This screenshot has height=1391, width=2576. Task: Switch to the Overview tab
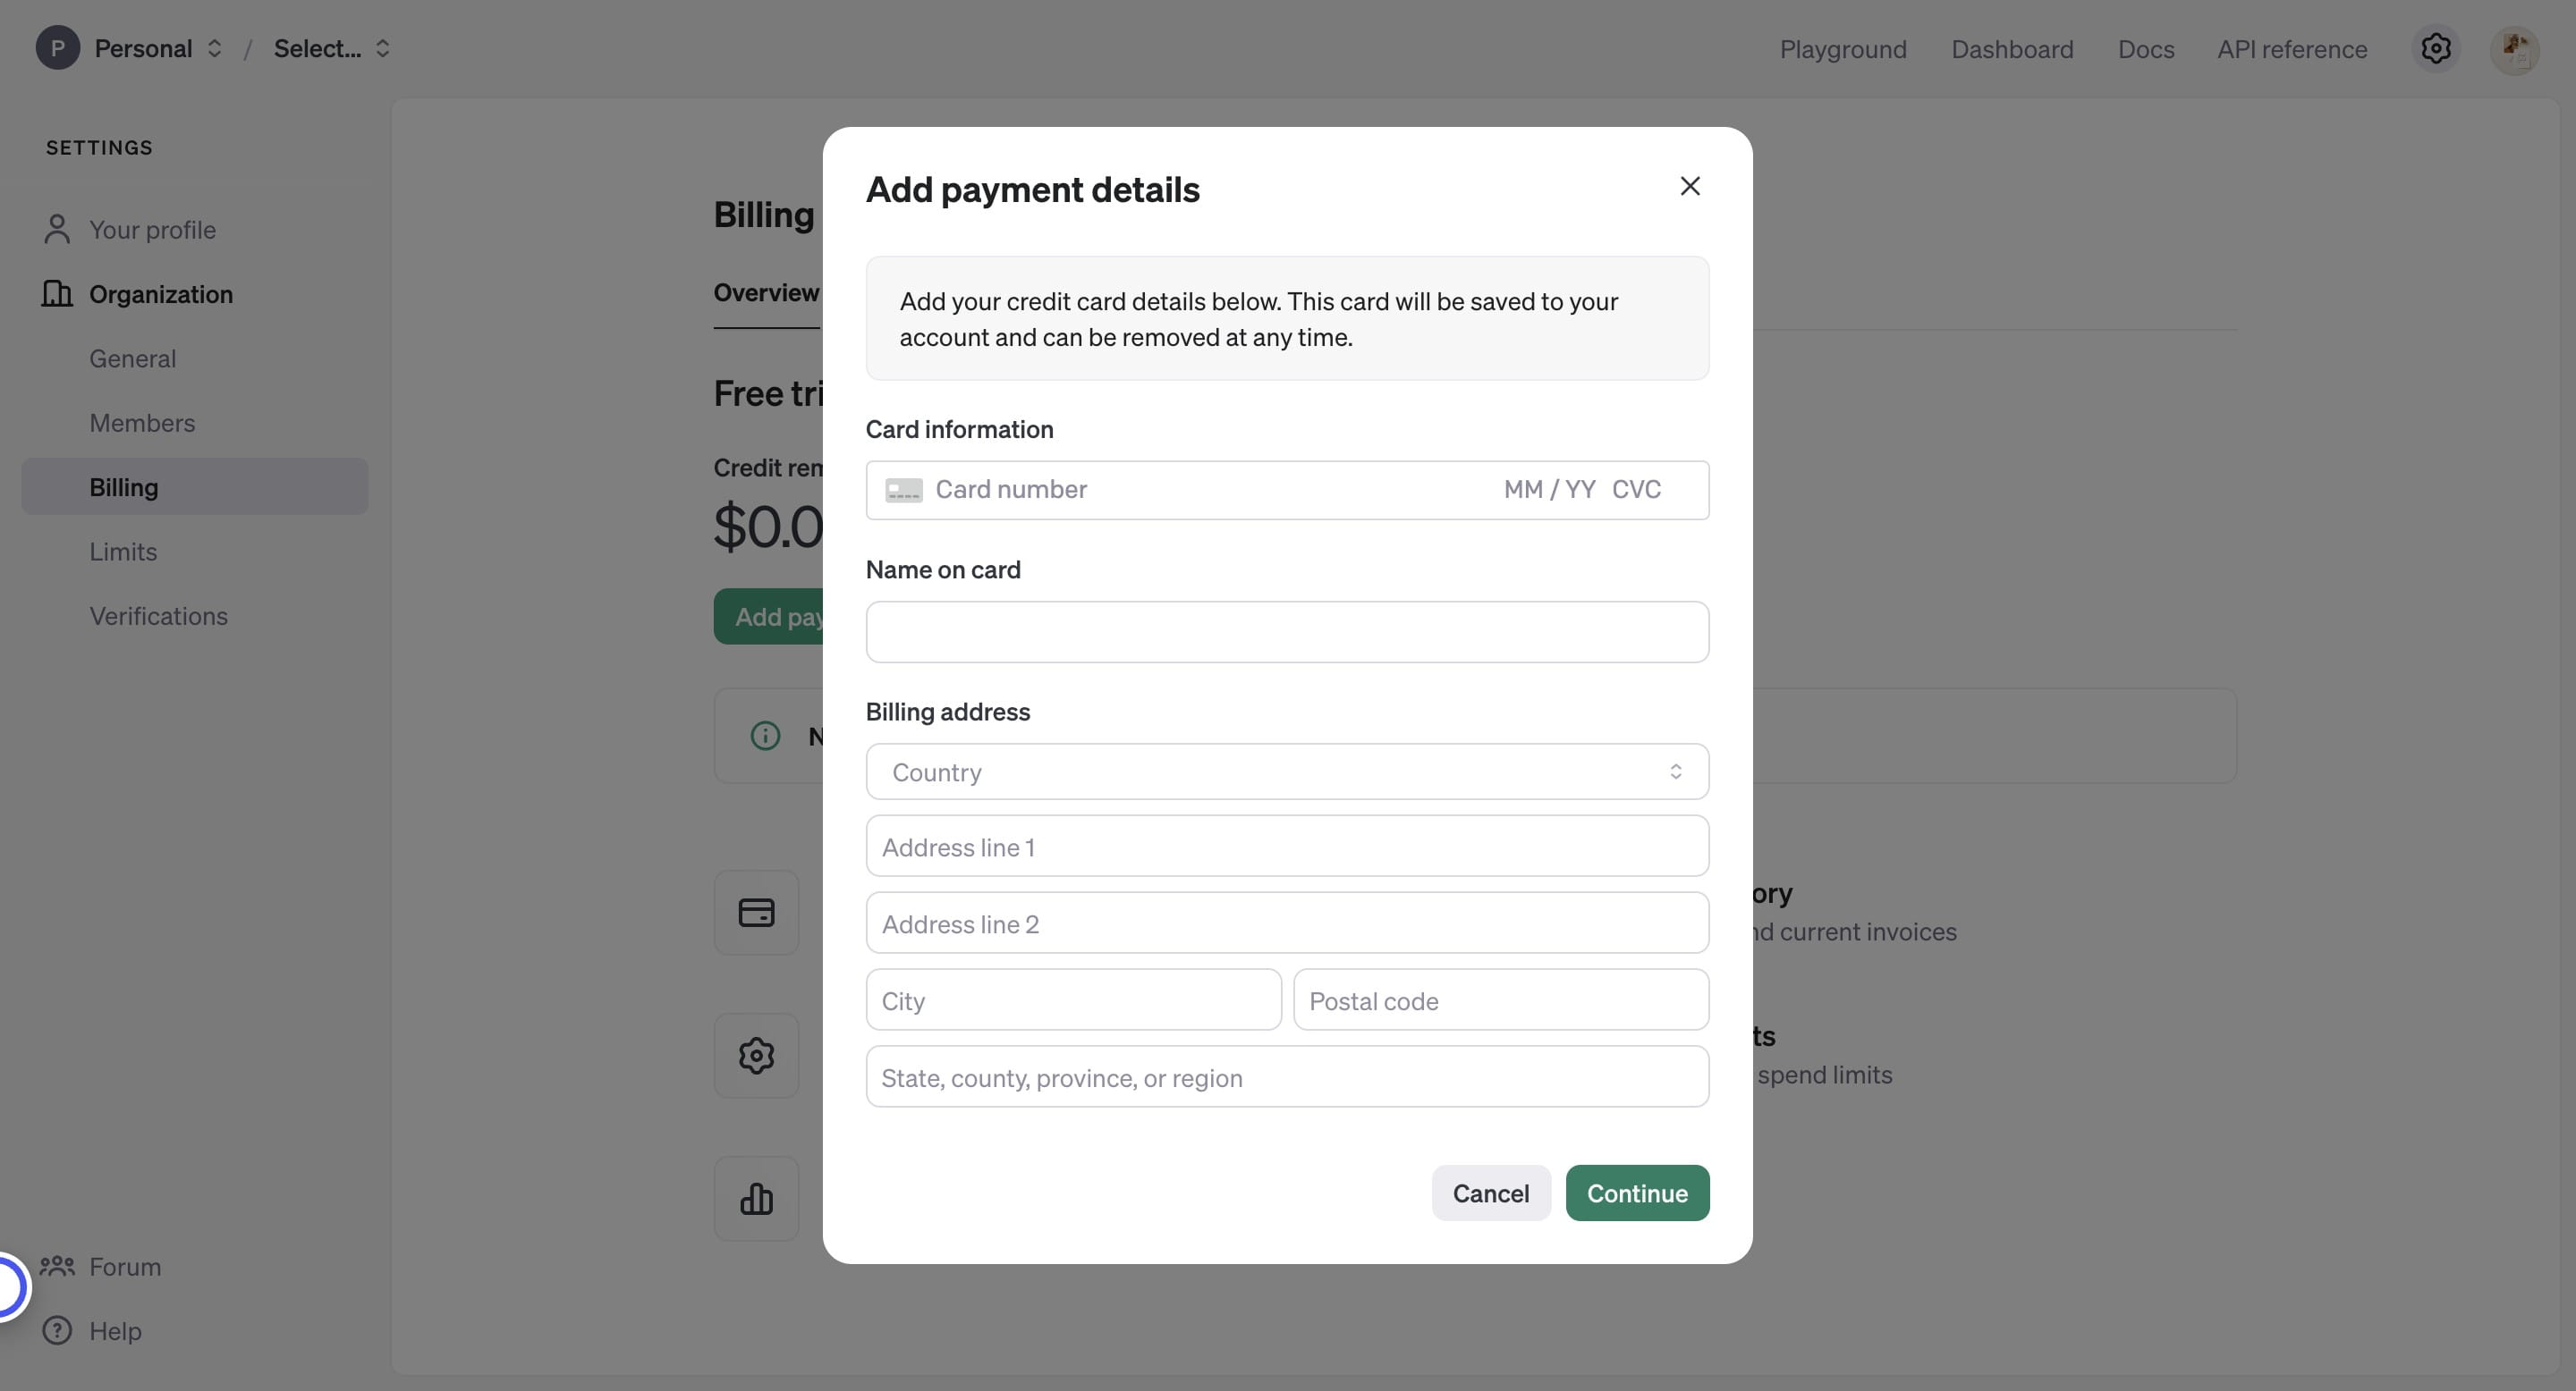766,291
